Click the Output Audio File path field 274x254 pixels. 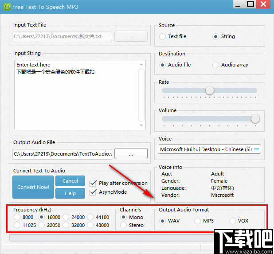62,154
